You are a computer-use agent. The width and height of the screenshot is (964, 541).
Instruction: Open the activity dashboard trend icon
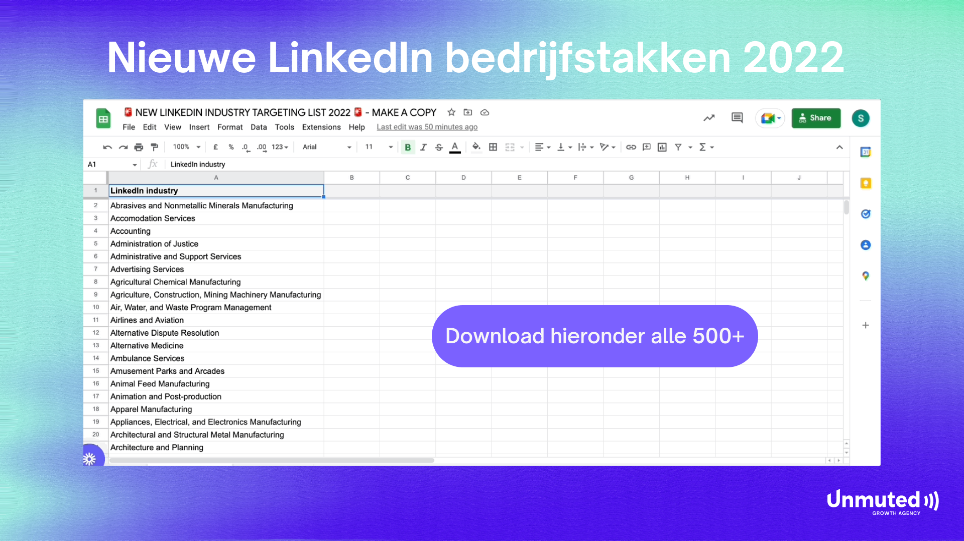[x=709, y=118]
